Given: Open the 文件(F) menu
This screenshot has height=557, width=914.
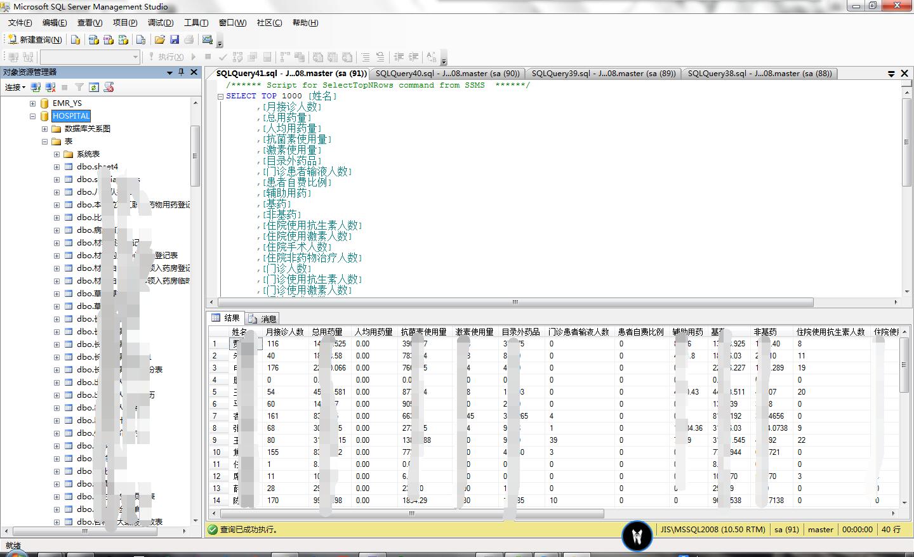Looking at the screenshot, I should click(x=20, y=22).
